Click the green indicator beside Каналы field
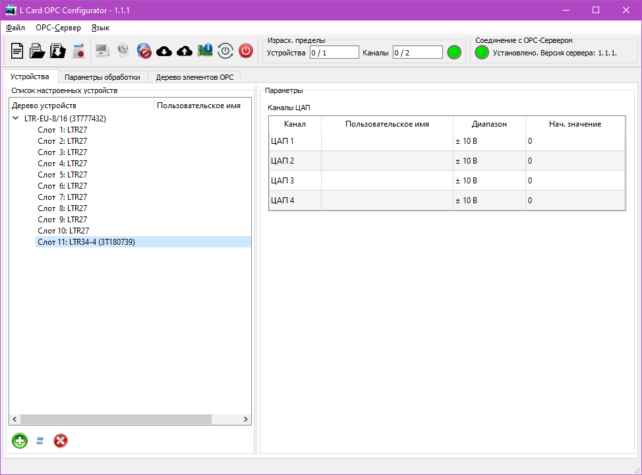 (x=454, y=53)
